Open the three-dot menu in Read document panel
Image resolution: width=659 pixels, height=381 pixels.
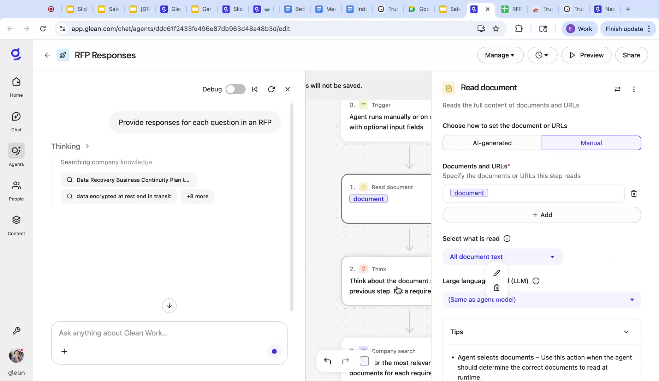pos(634,89)
